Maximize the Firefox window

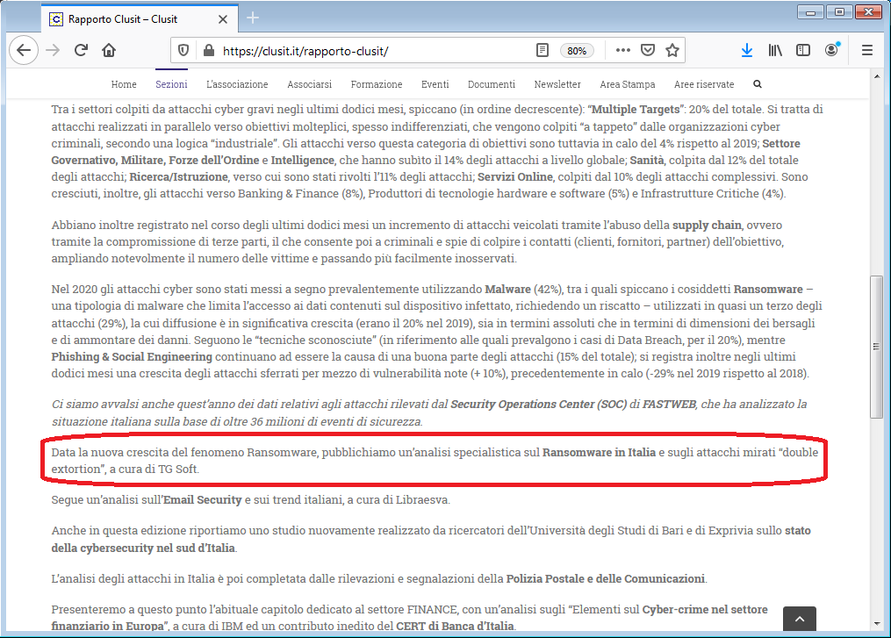(838, 11)
